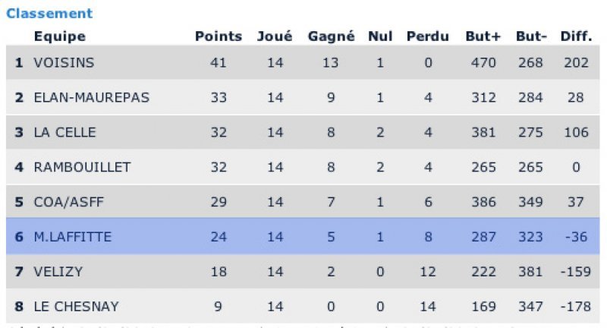Click the RAMBOUILLET team name
Screen dimensions: 607x328
82,167
